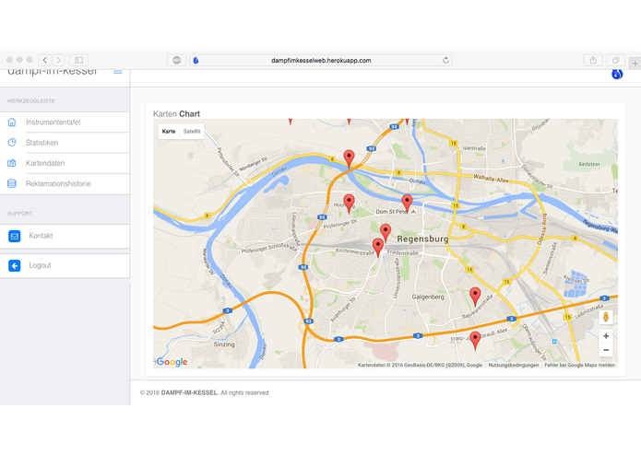
Task: Click the marker near Prüfeninger Str label
Action: [349, 204]
